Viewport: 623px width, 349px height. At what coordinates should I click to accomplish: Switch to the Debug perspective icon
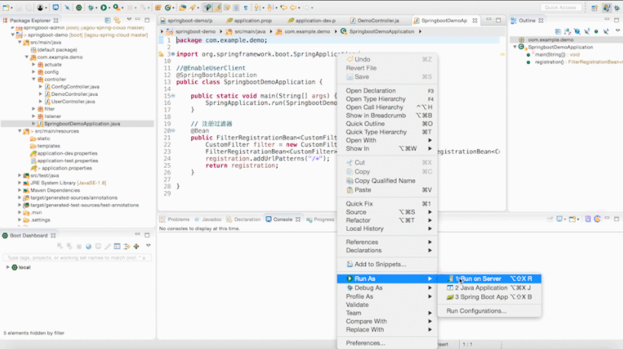click(617, 8)
